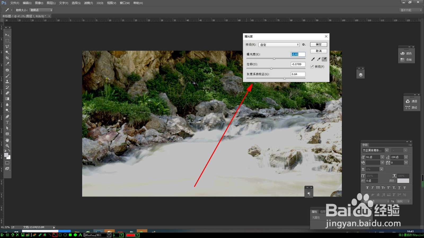Toggle Small Caps in Character panel
This screenshot has width=424, height=238.
(383, 188)
